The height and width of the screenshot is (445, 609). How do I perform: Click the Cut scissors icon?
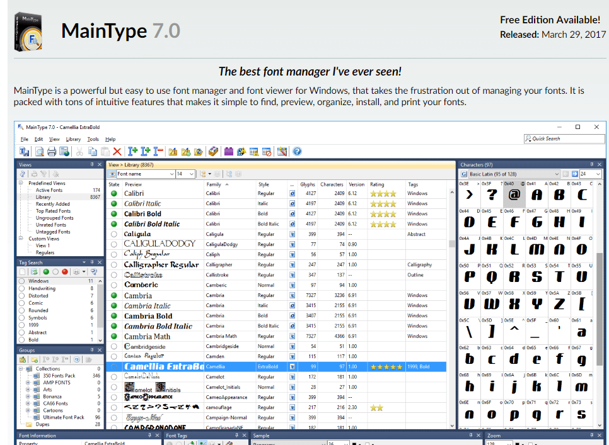click(x=79, y=152)
